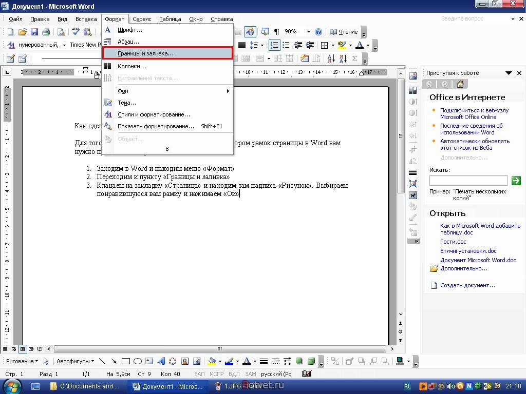
Task: Choose Границы и заливка… menu item
Action: click(167, 53)
